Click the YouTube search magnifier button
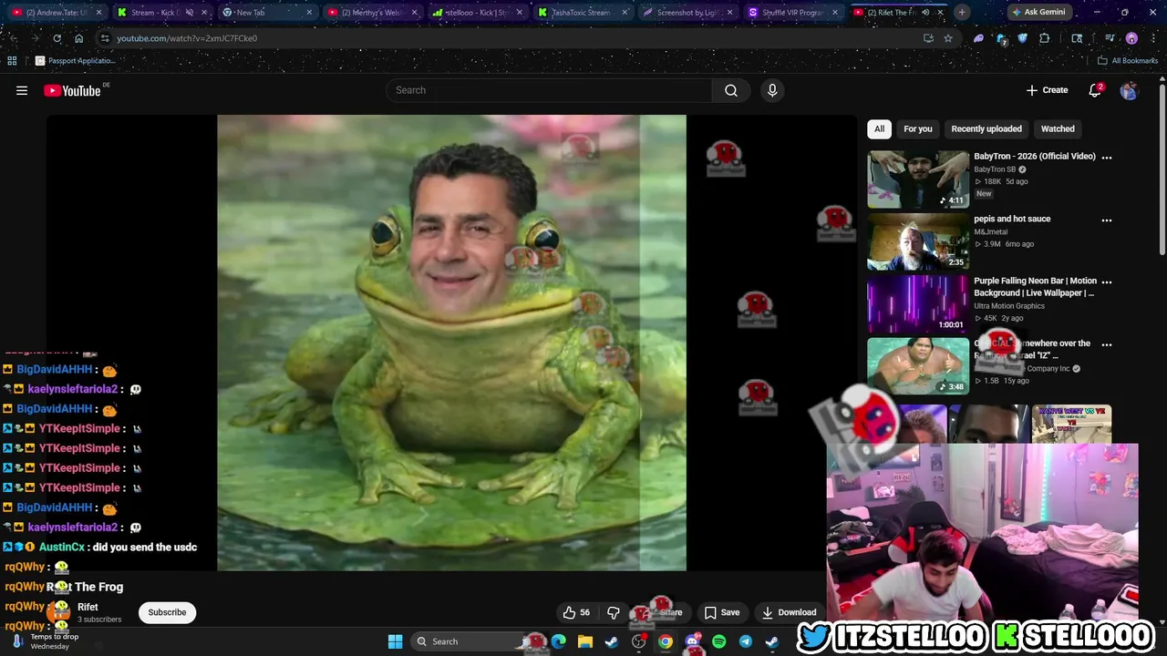 [730, 90]
